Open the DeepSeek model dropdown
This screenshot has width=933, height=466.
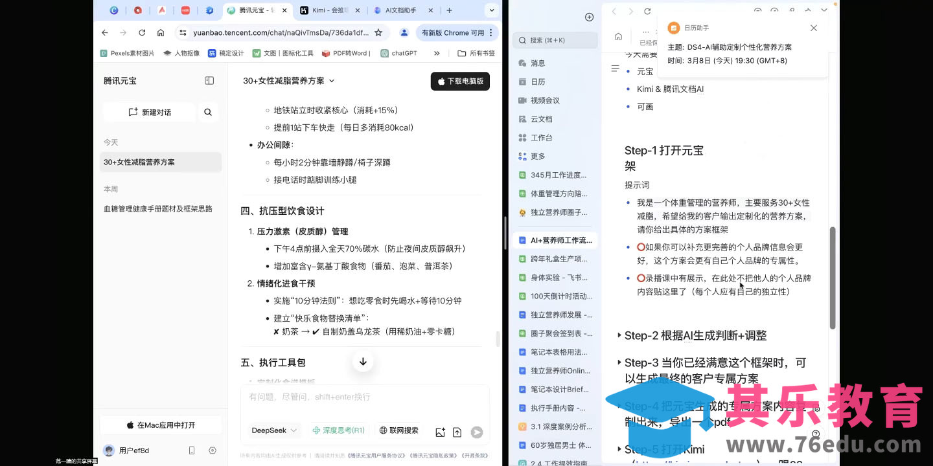pyautogui.click(x=275, y=430)
